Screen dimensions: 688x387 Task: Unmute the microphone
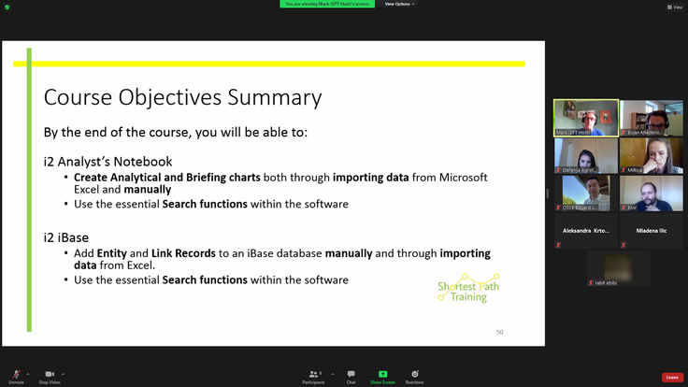click(16, 375)
